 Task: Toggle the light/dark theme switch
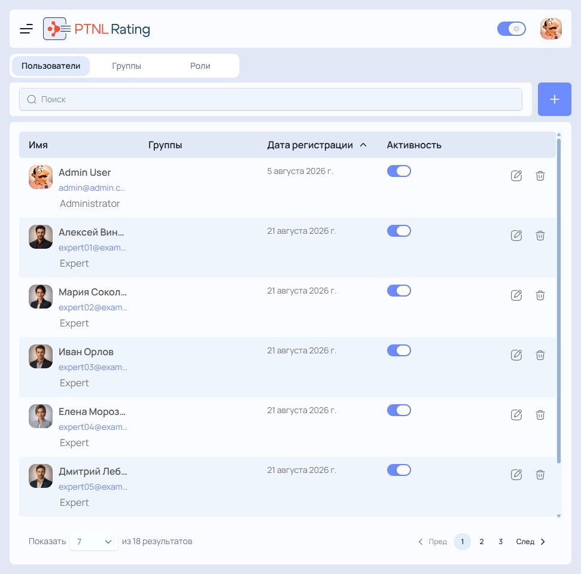pyautogui.click(x=512, y=29)
